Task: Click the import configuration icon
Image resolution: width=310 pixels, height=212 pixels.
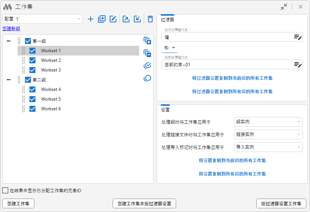Action: (x=137, y=19)
